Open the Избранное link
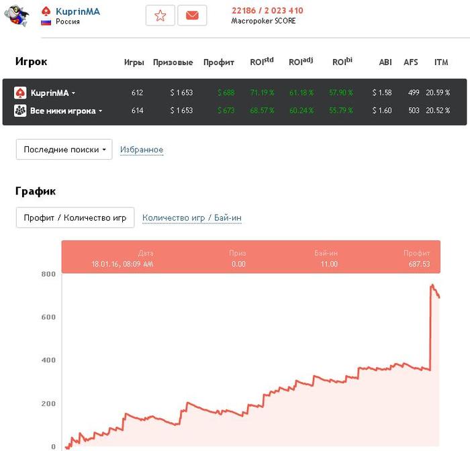 [x=142, y=150]
